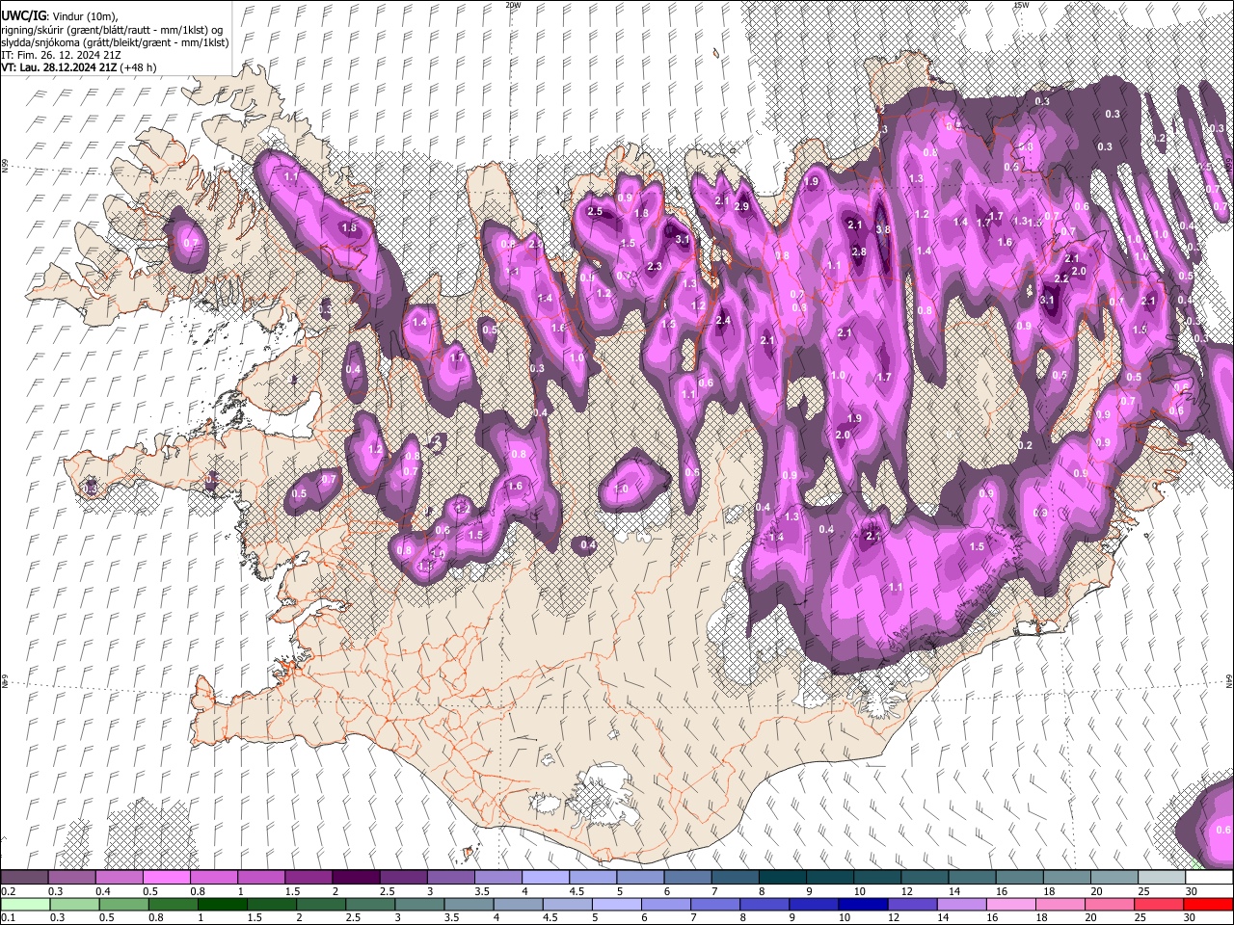This screenshot has height=925, width=1234.
Task: Click the darkest green 1–1.5 rain legend swatch
Action: coord(223,904)
